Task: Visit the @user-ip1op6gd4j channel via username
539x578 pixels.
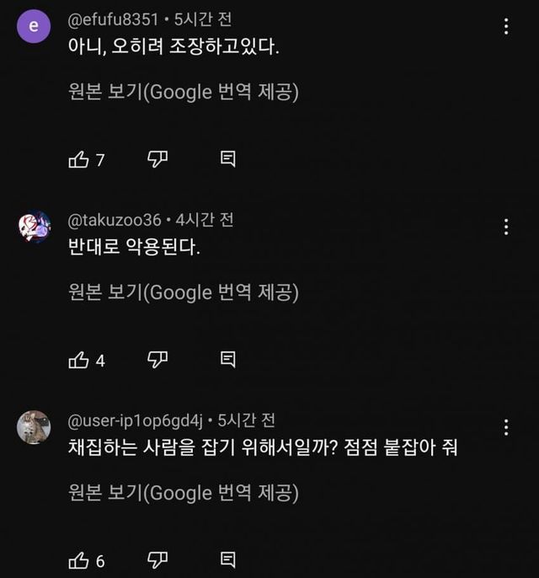Action: point(136,420)
